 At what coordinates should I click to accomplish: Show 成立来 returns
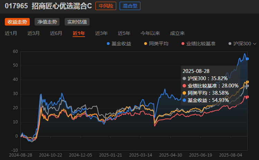pyautogui.click(x=177, y=34)
